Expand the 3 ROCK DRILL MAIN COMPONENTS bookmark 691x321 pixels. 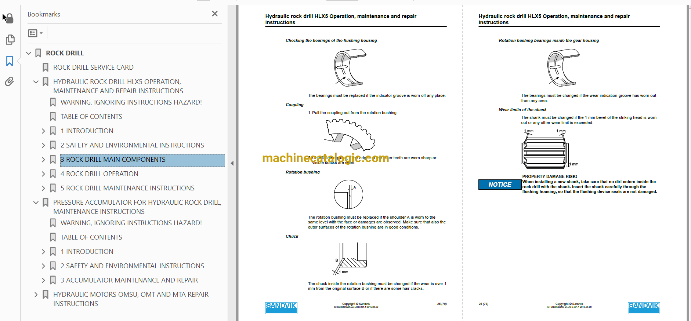click(43, 160)
